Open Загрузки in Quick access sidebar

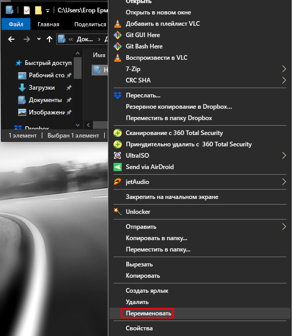(x=42, y=88)
